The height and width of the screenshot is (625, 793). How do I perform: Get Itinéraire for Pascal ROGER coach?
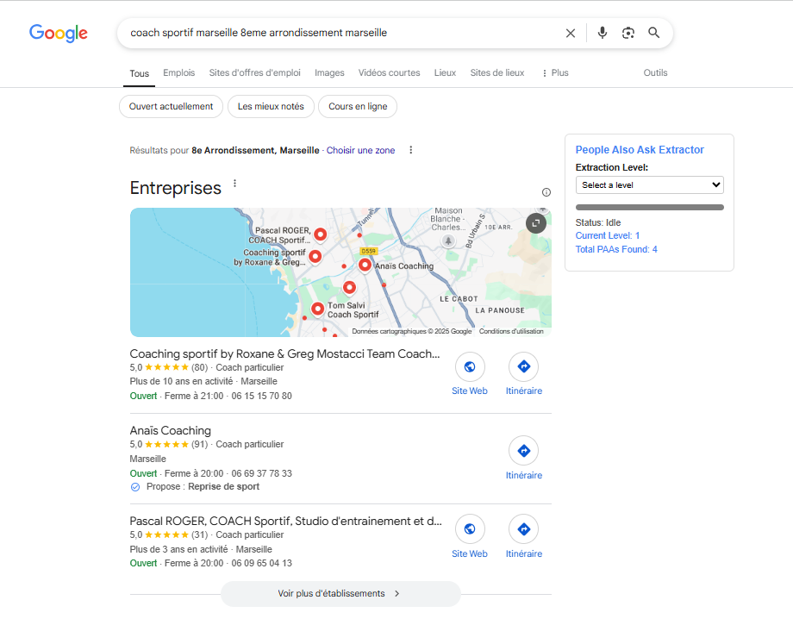click(524, 529)
